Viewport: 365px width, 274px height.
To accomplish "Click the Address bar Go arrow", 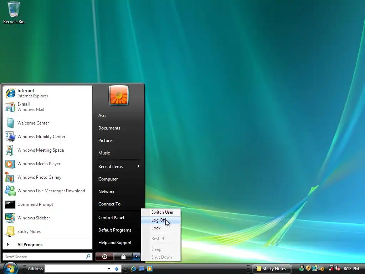I will pos(117,269).
